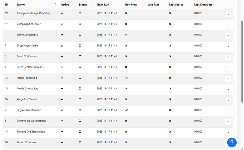Open the action dropdown for Remove old Notifications
This screenshot has height=150, width=244.
pos(228,122)
